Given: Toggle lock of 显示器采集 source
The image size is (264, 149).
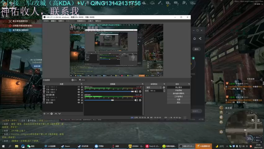Looking at the screenshot, I should [82, 95].
